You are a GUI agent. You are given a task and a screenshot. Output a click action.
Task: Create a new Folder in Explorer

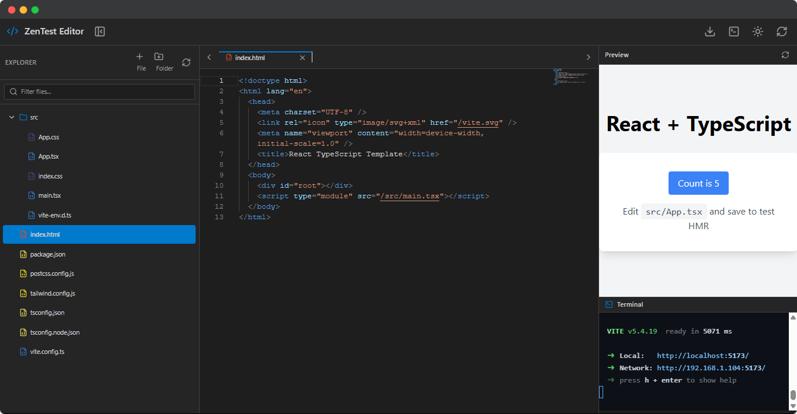pos(164,61)
